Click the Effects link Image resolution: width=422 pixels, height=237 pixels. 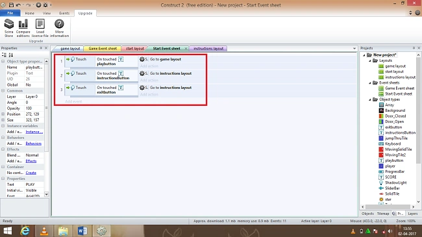coord(31,161)
